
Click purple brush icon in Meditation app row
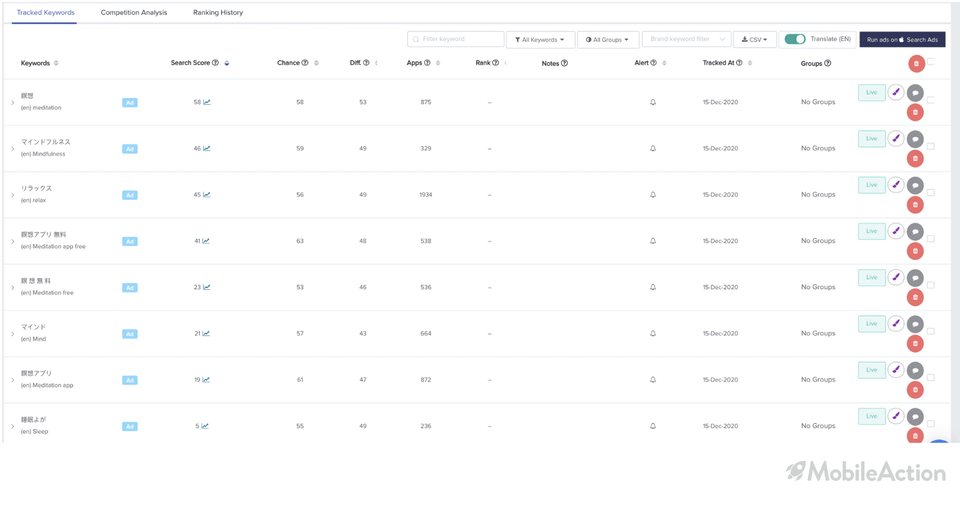896,370
